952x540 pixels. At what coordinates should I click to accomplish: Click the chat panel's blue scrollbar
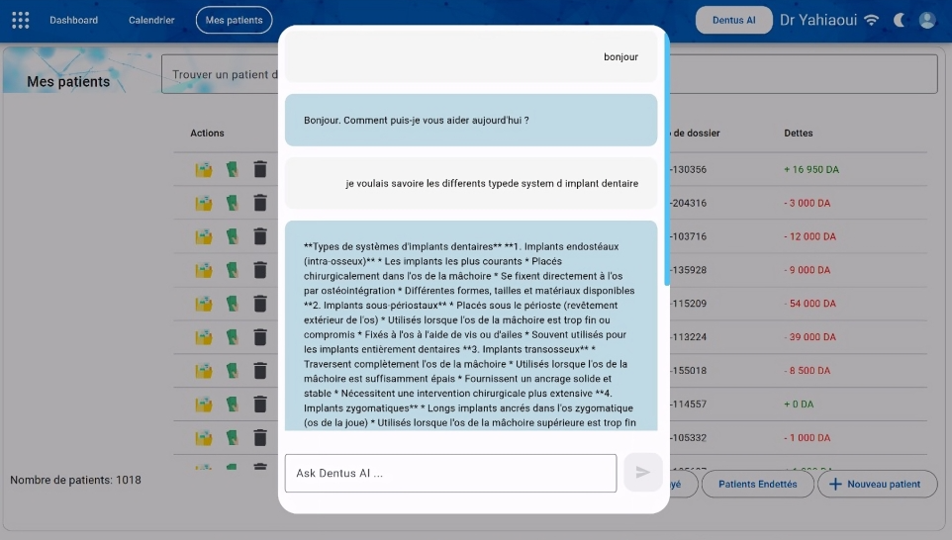click(667, 158)
